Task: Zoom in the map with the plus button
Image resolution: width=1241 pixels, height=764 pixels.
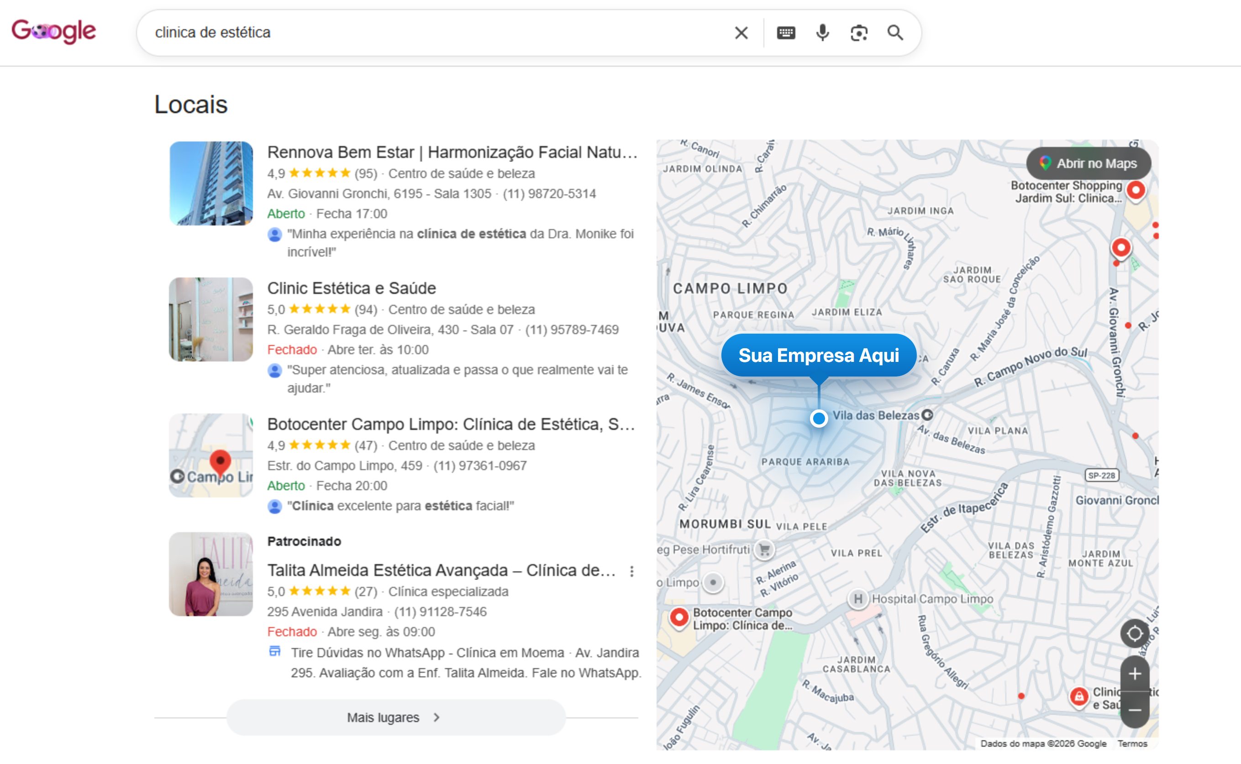Action: point(1135,674)
